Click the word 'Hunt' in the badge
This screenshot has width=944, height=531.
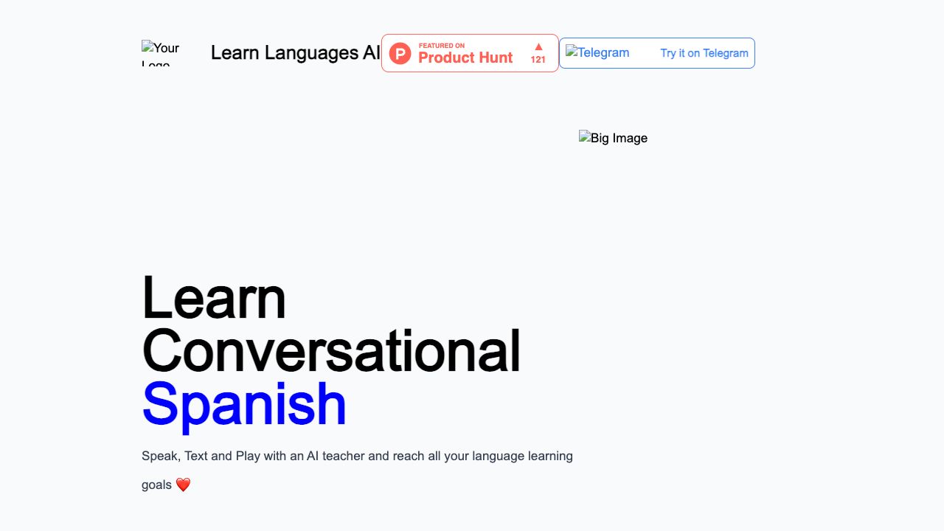[x=494, y=58]
